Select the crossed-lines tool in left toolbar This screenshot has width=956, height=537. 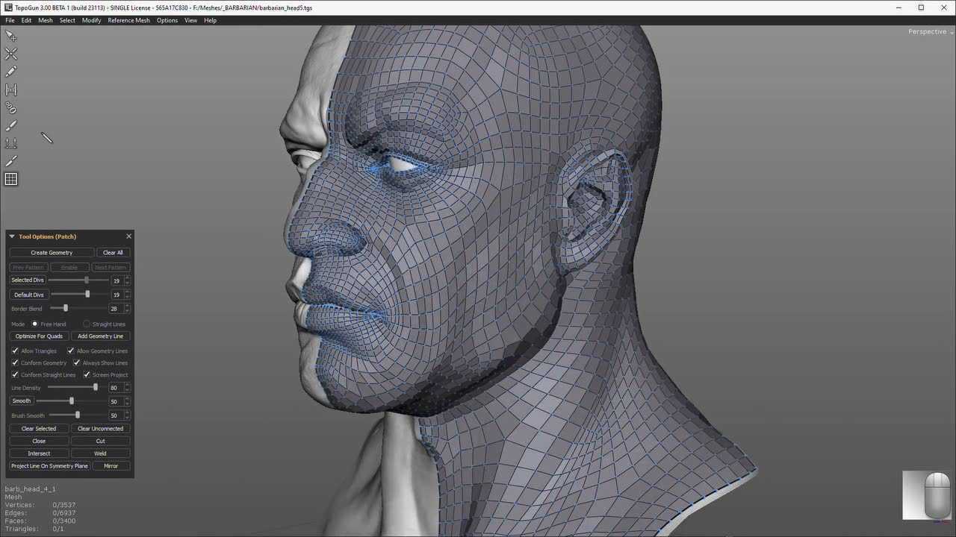(x=11, y=54)
